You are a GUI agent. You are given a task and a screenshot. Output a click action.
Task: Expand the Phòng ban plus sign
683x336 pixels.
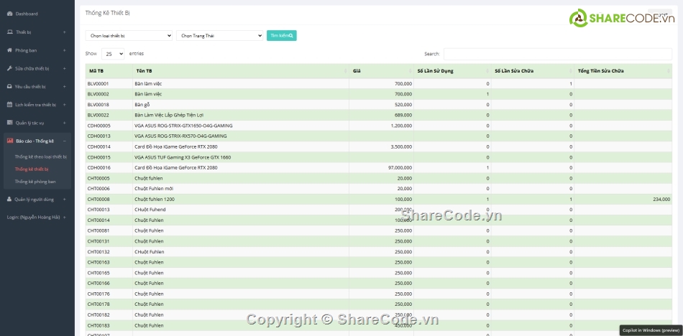click(65, 50)
